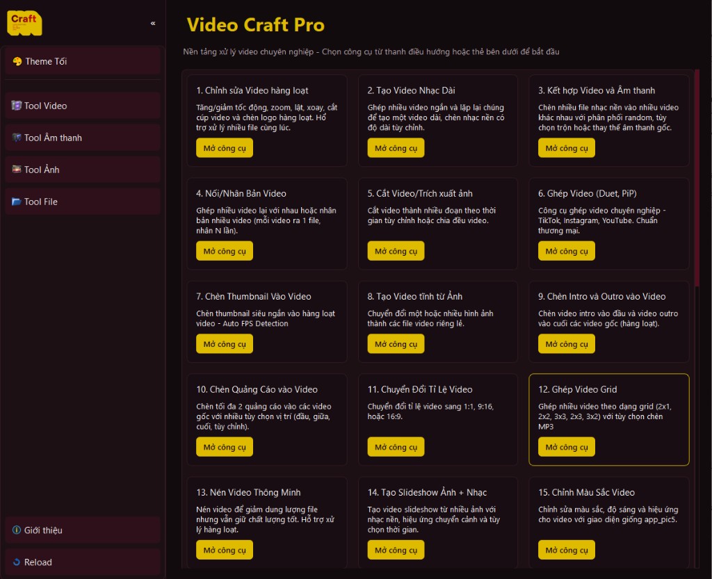Open the Tool Video menu
Screen dimensions: 712x579
click(83, 106)
